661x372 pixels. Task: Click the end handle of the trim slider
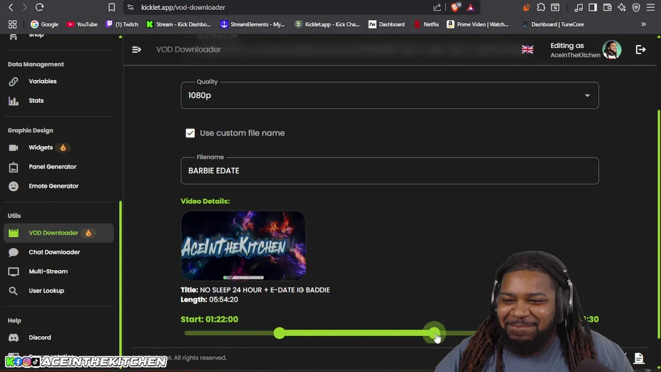434,333
